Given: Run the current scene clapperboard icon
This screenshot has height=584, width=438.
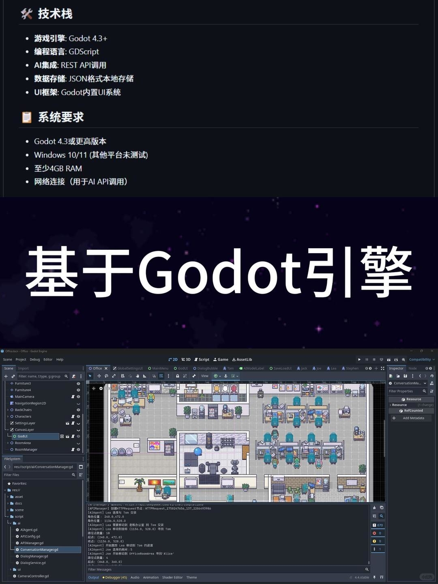Looking at the screenshot, I should click(389, 359).
